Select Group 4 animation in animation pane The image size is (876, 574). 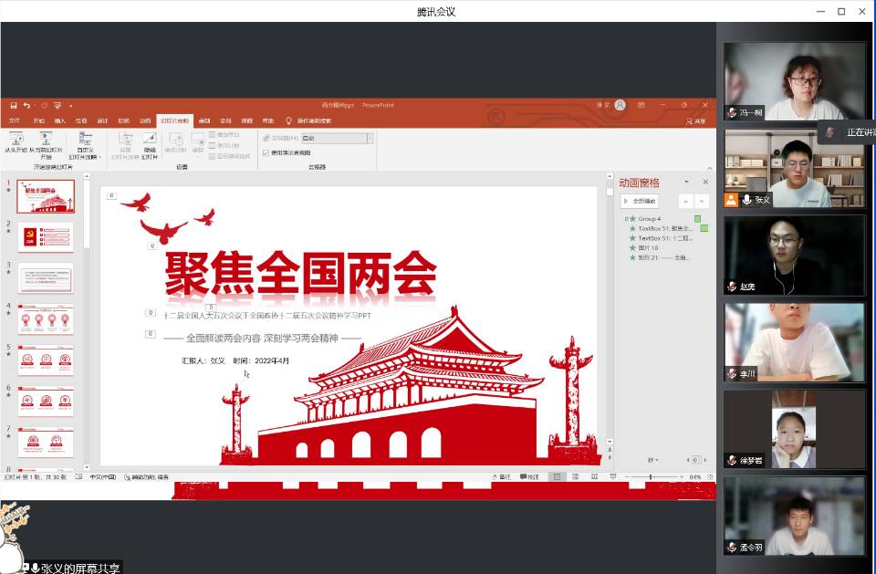650,219
